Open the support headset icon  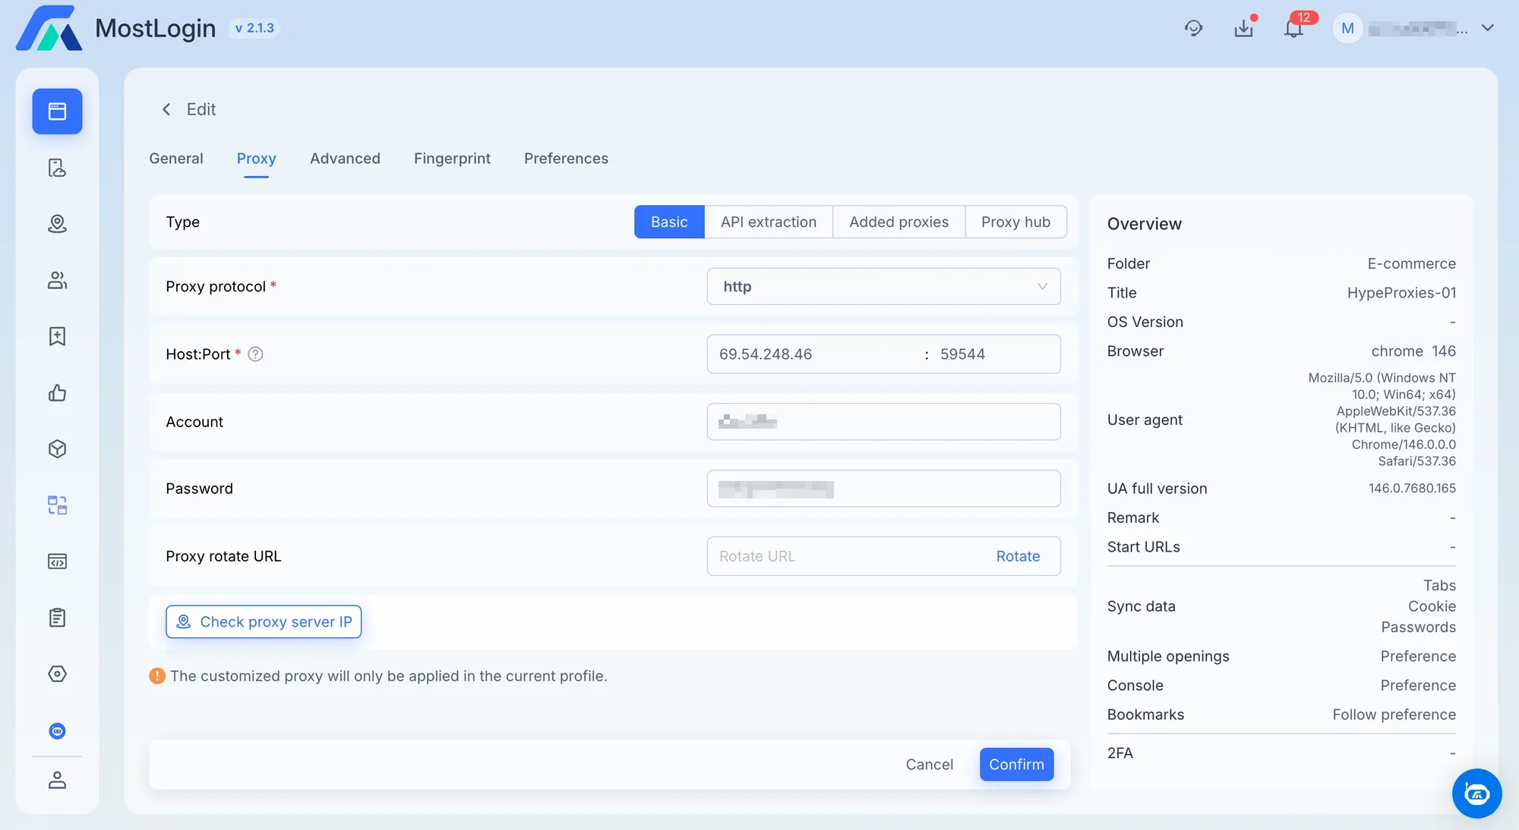[x=1193, y=29]
